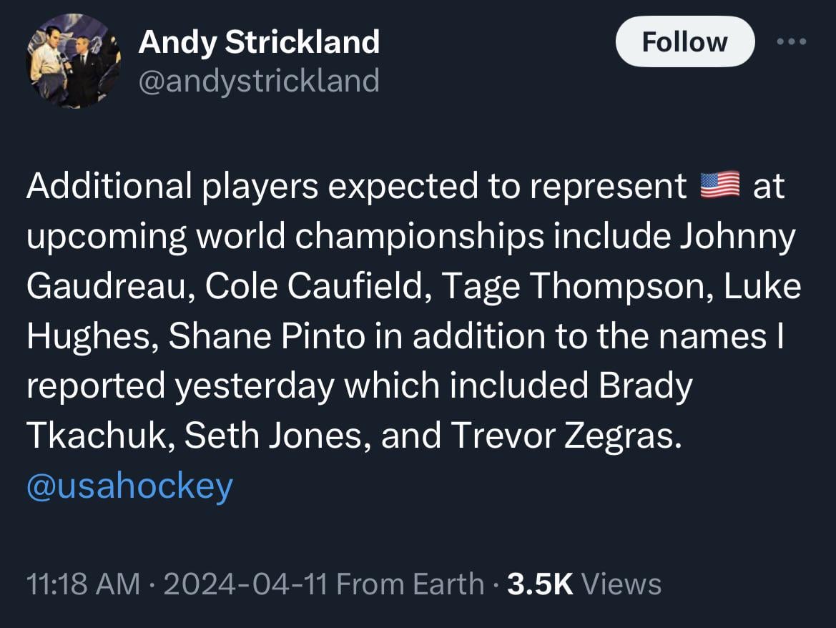The height and width of the screenshot is (628, 836).
Task: Click the 2024-04-11 post date
Action: point(246,584)
